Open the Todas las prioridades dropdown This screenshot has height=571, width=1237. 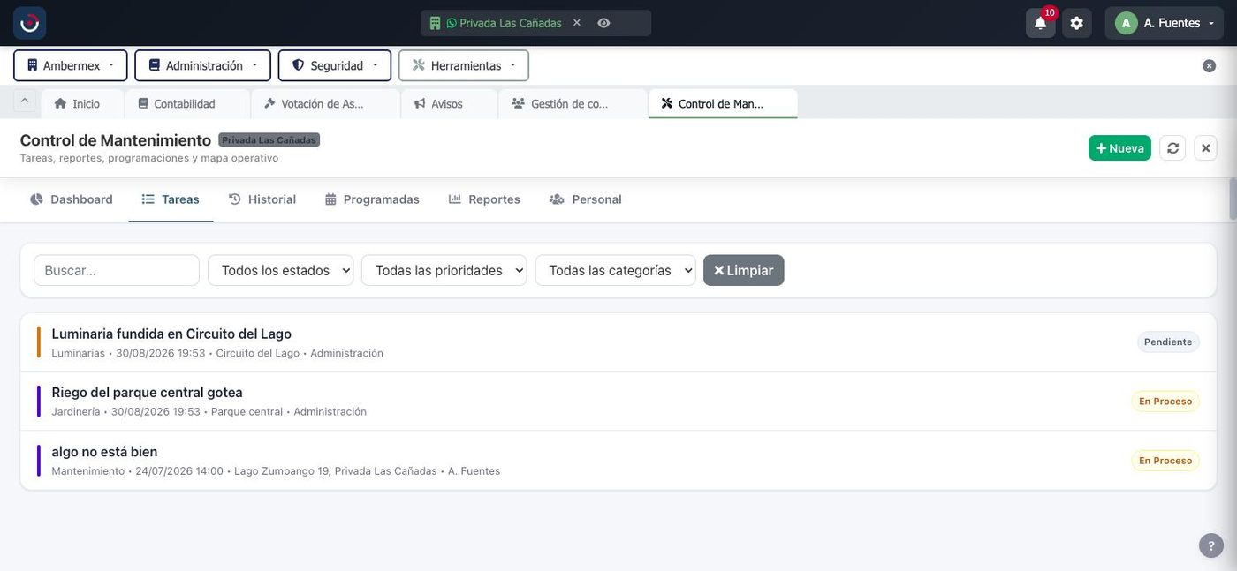coord(444,270)
